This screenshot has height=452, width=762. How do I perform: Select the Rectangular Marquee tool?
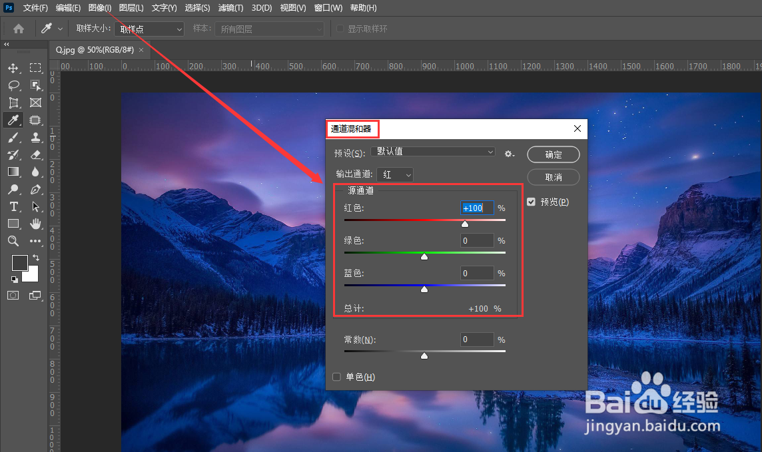[x=35, y=68]
